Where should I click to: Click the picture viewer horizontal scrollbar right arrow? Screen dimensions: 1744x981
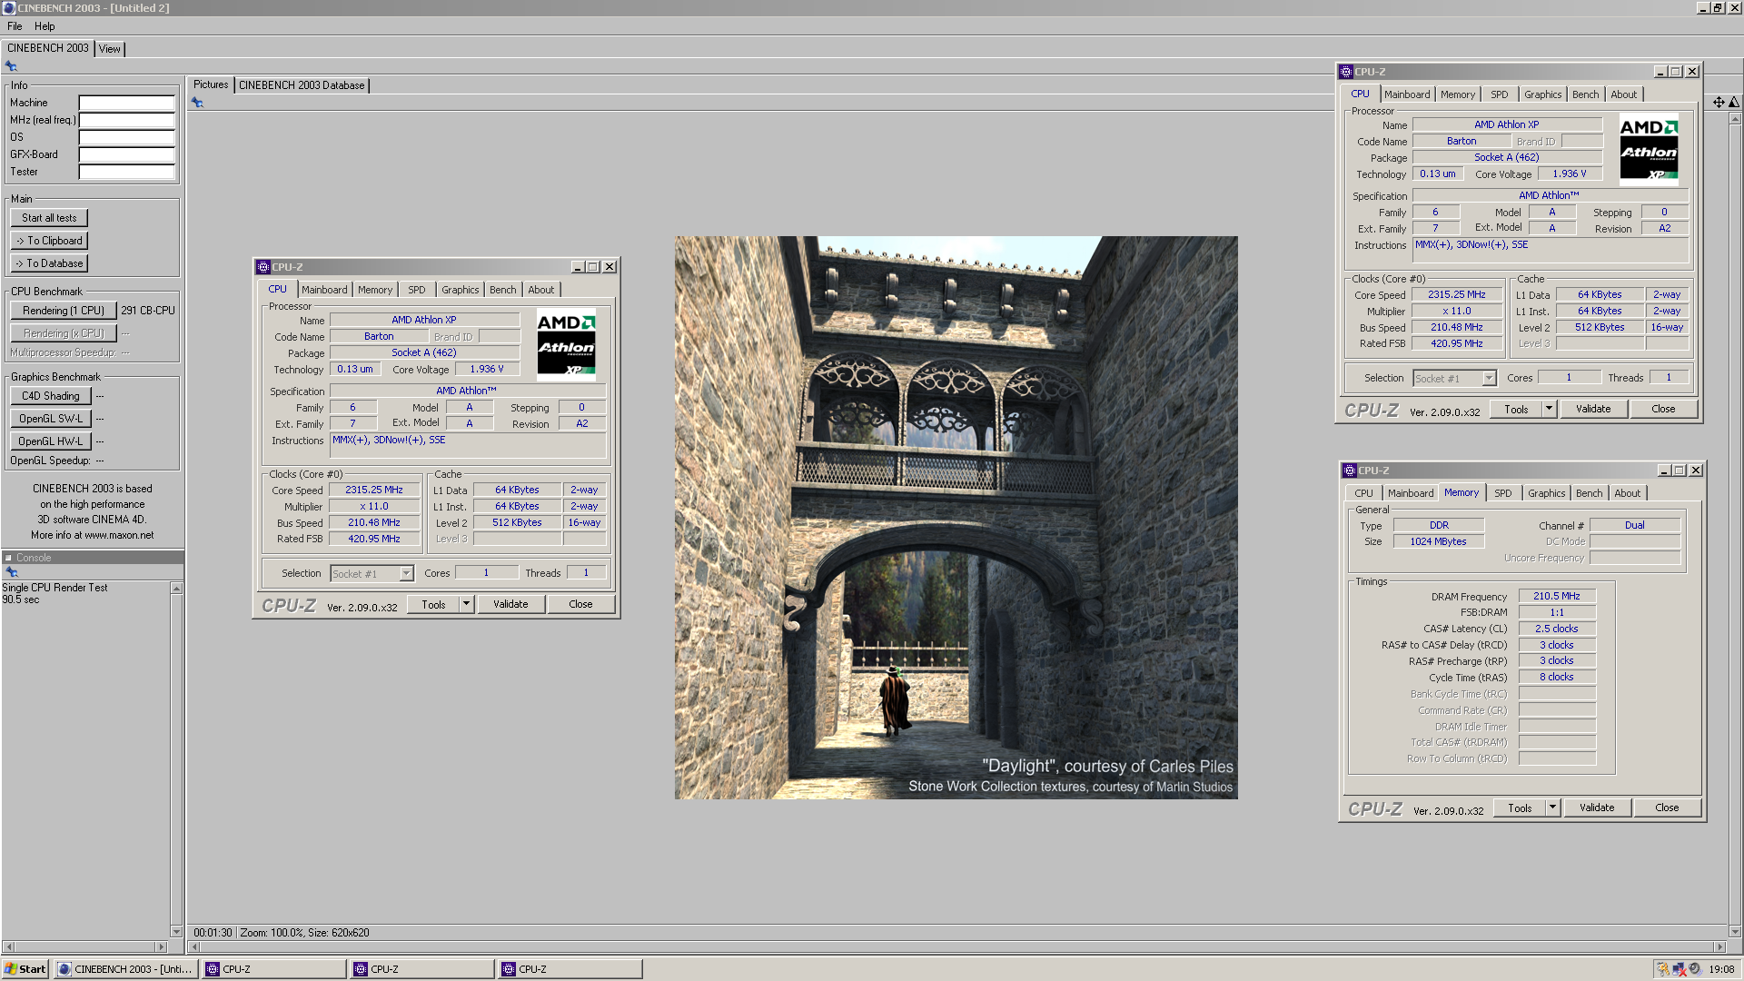(1719, 946)
